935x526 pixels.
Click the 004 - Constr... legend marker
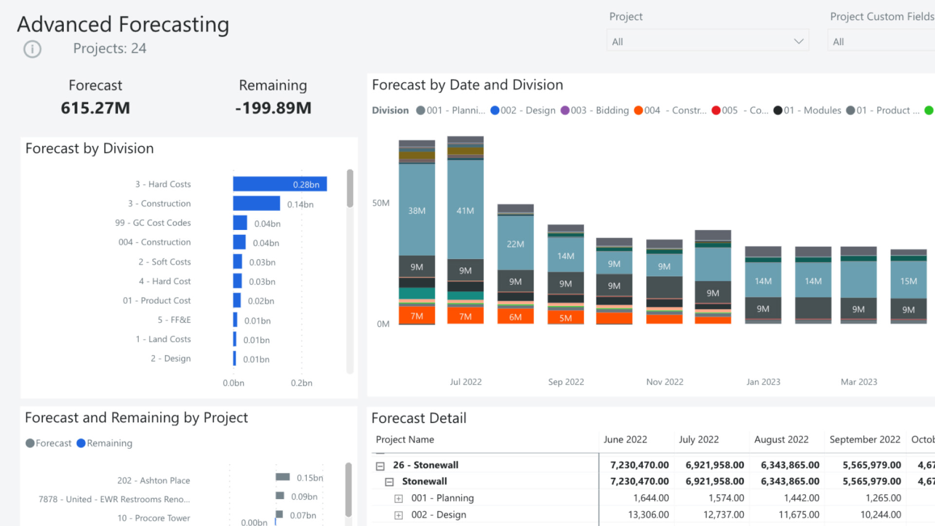click(638, 111)
